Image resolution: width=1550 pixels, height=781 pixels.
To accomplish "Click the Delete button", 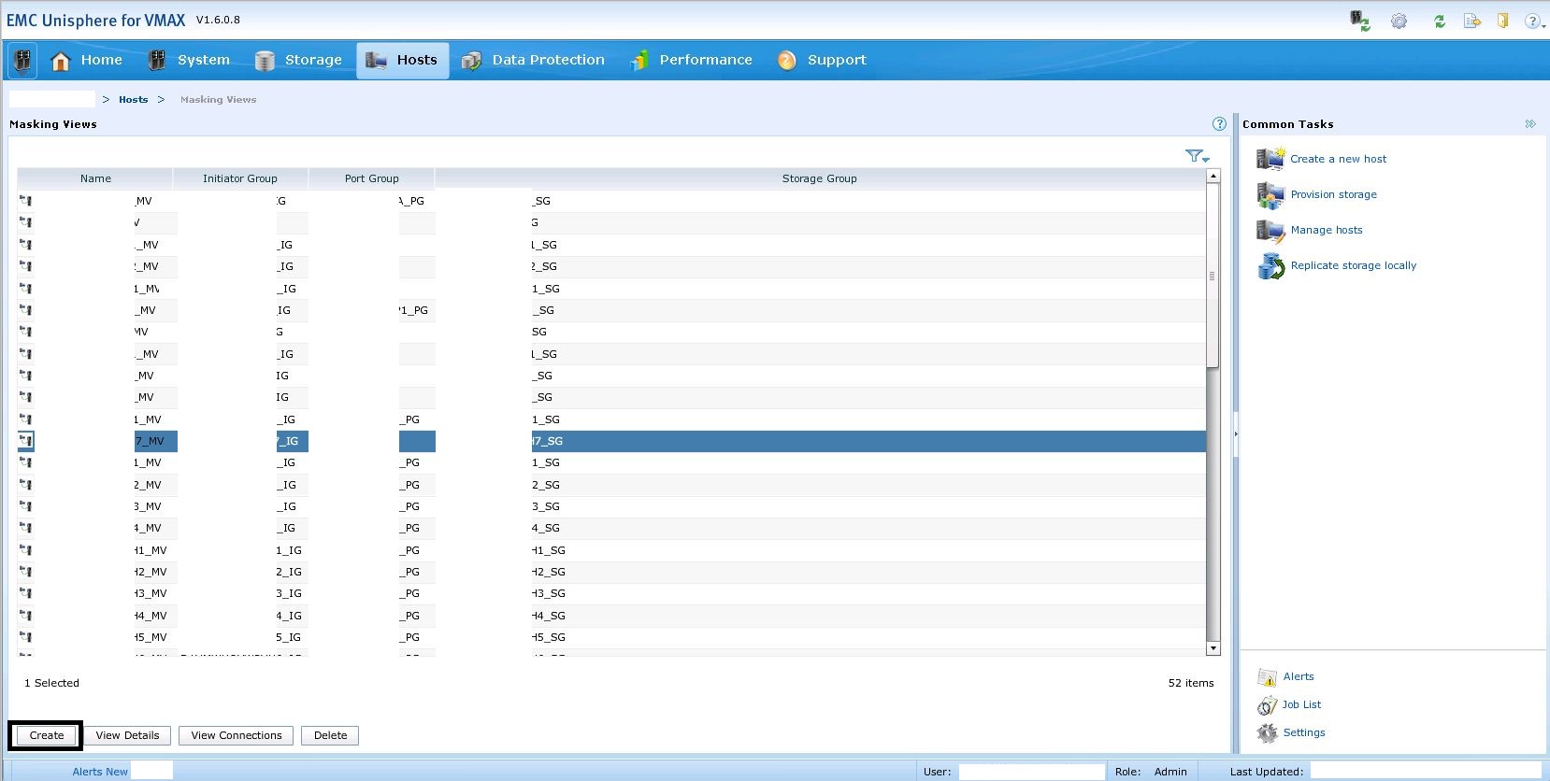I will (330, 736).
